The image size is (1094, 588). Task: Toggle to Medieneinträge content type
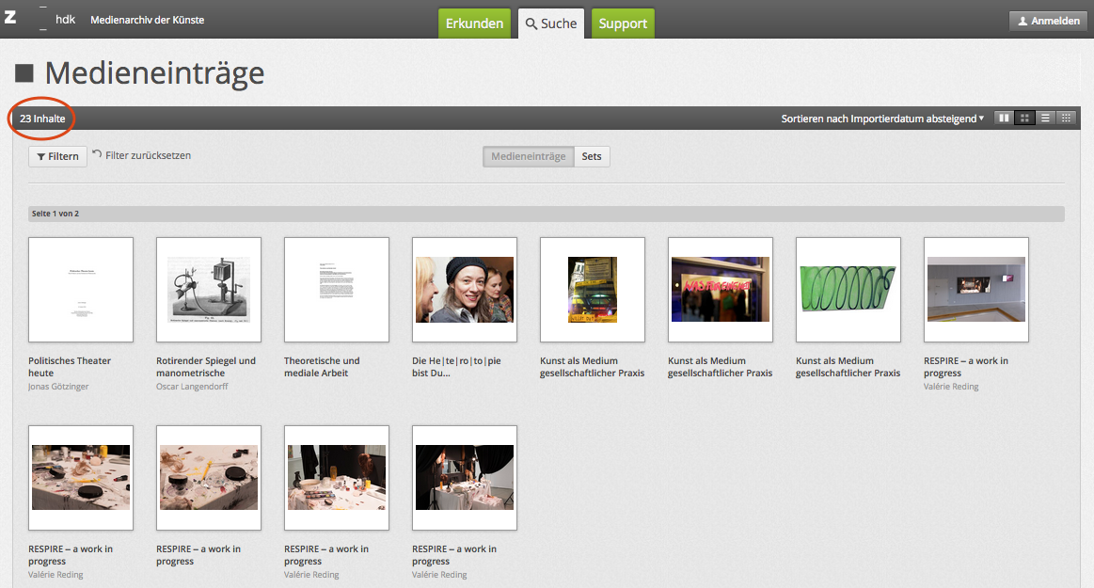(x=528, y=156)
